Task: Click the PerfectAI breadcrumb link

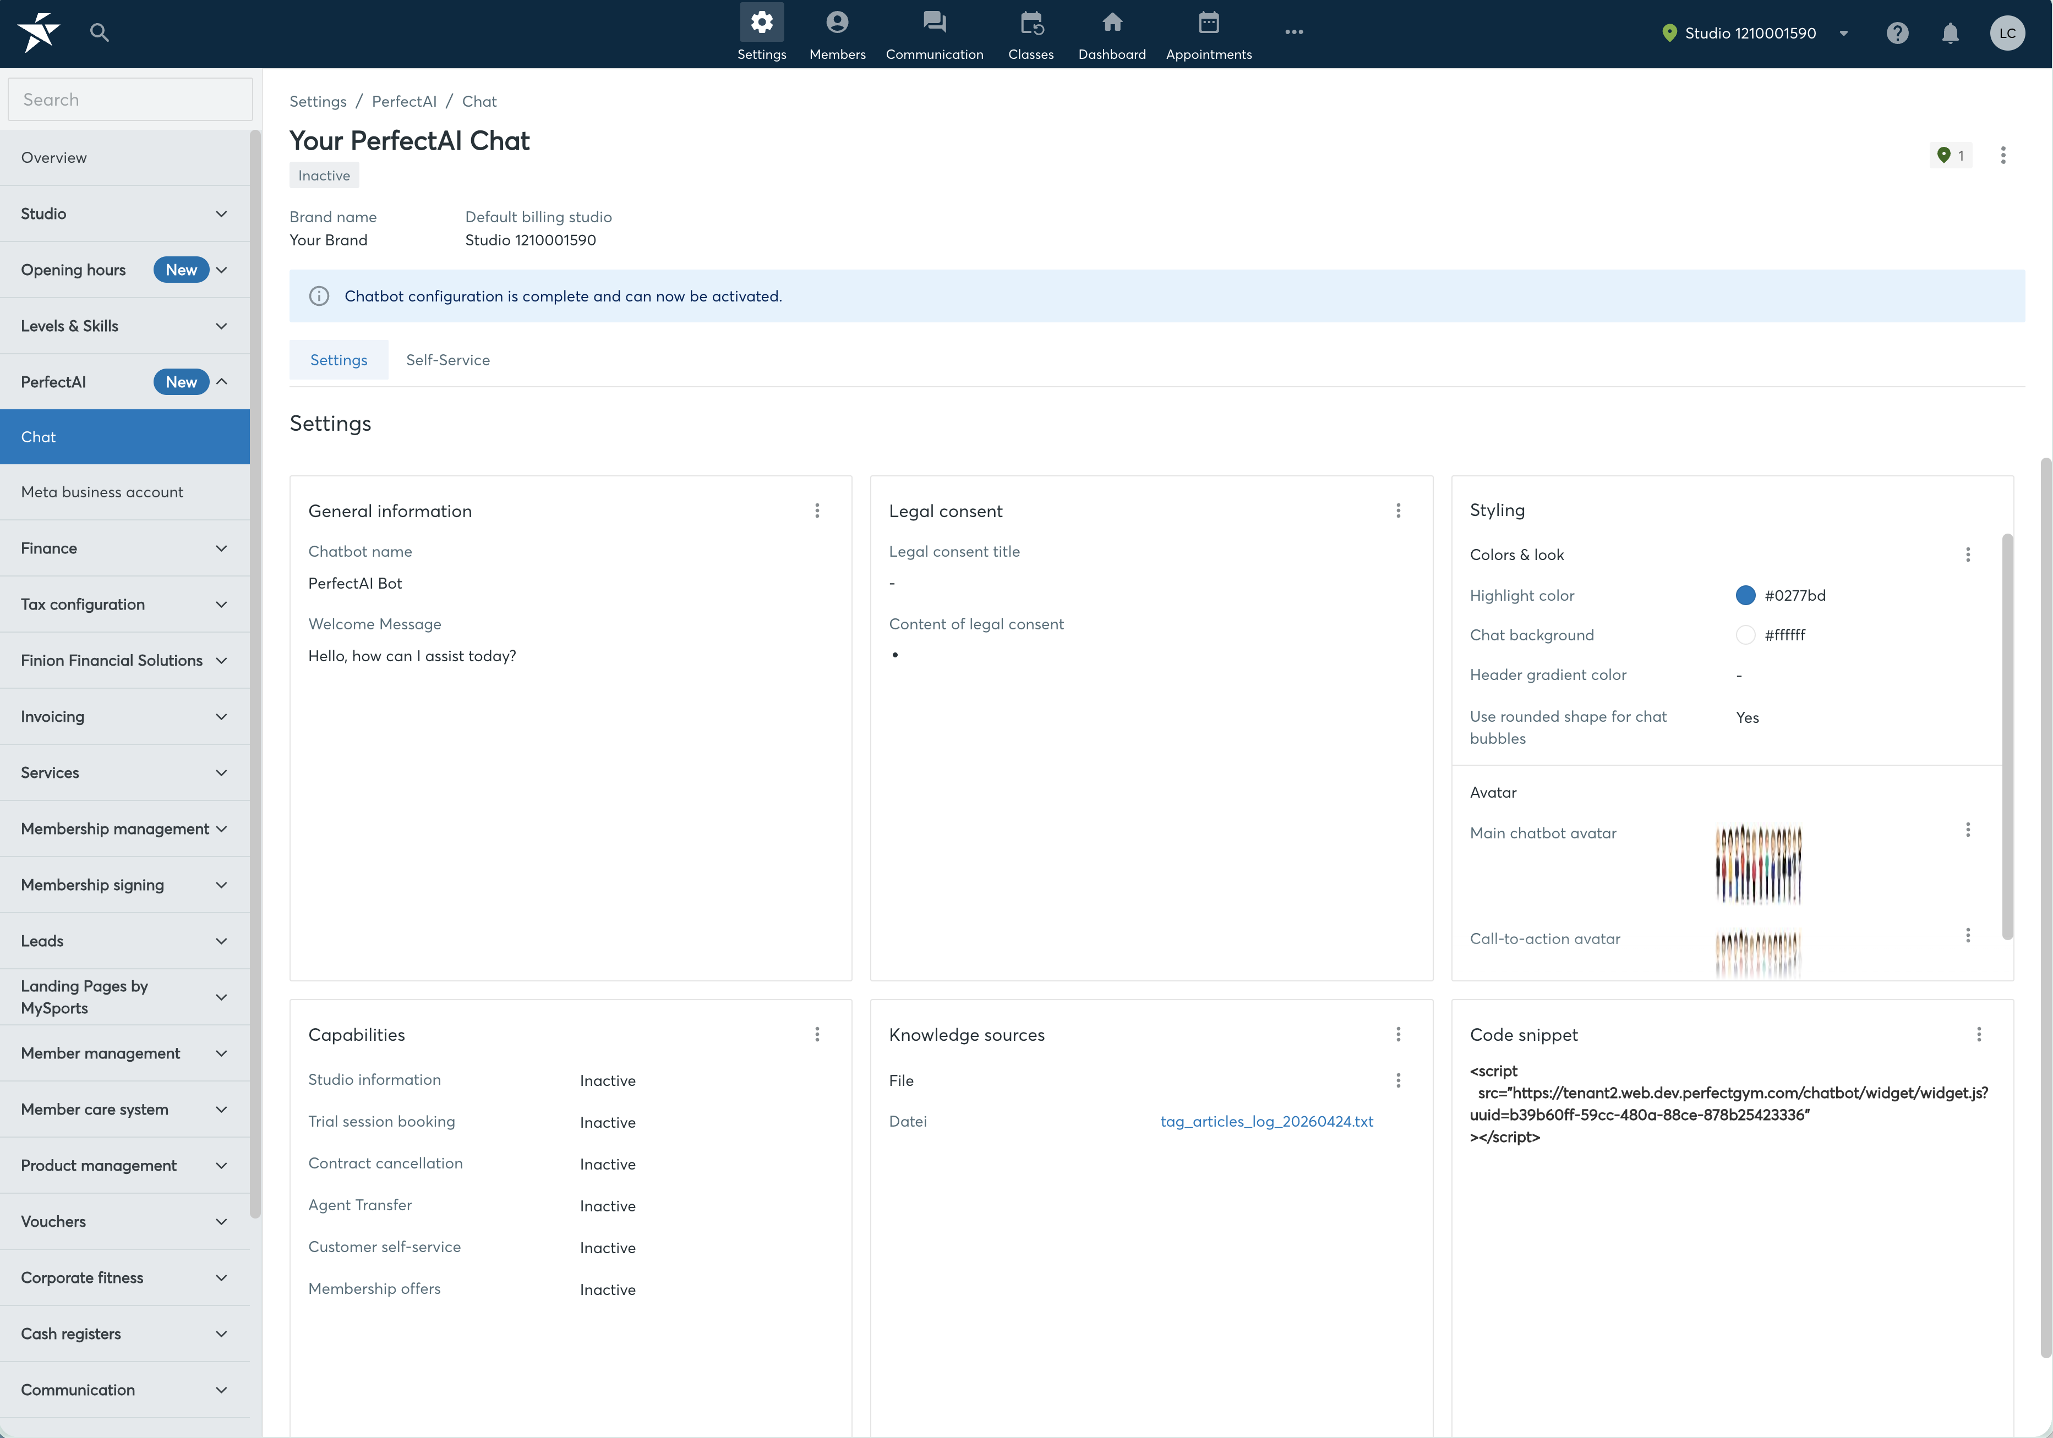Action: click(x=404, y=101)
